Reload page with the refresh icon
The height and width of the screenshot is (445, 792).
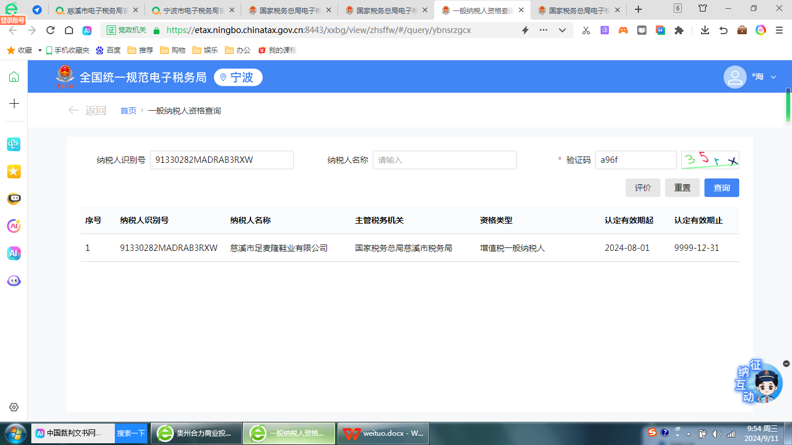[x=50, y=30]
